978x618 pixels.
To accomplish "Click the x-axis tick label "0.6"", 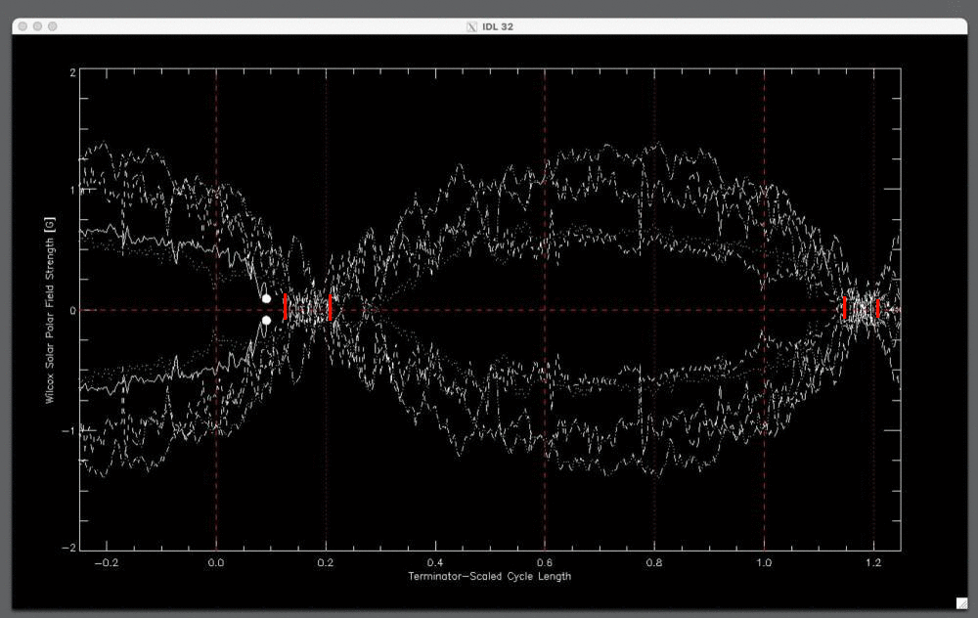I will coord(545,563).
